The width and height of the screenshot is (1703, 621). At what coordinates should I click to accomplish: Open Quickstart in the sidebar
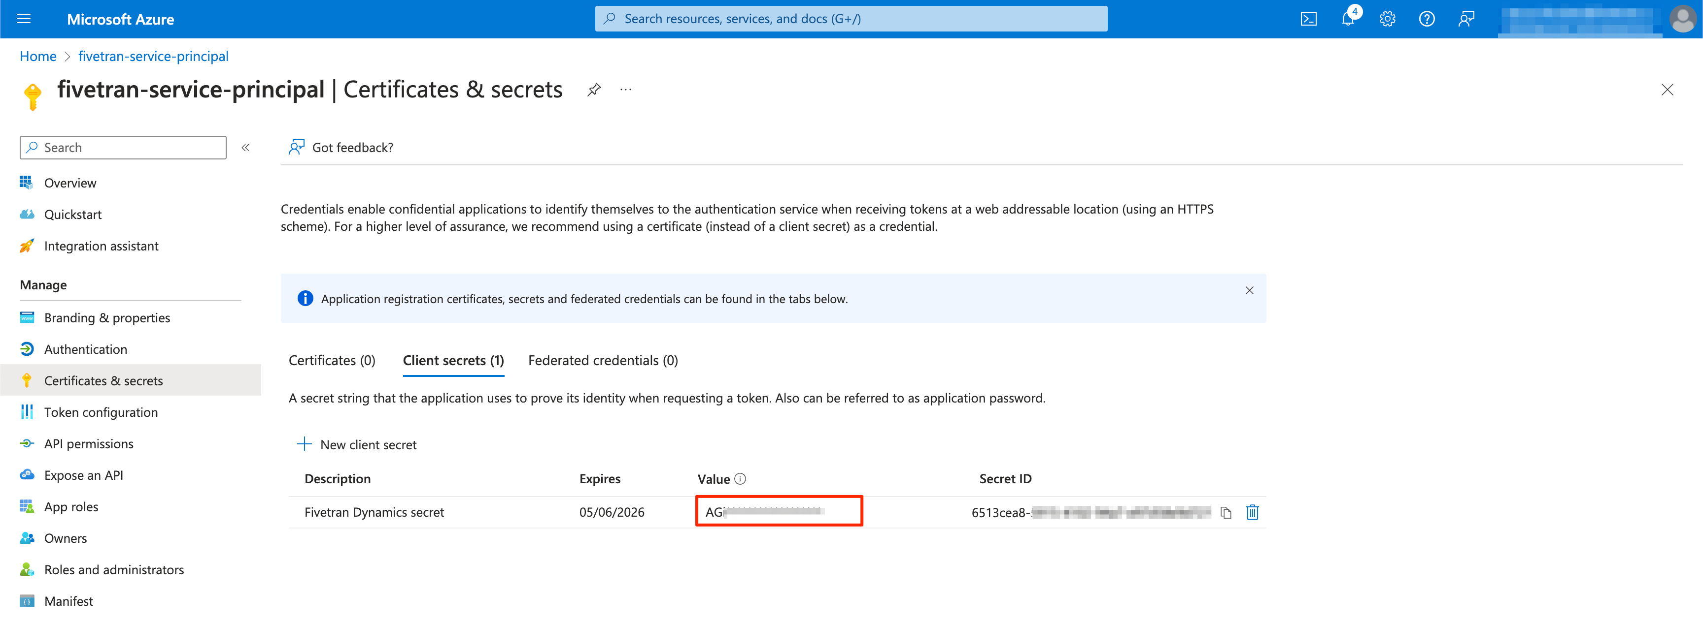(x=73, y=215)
